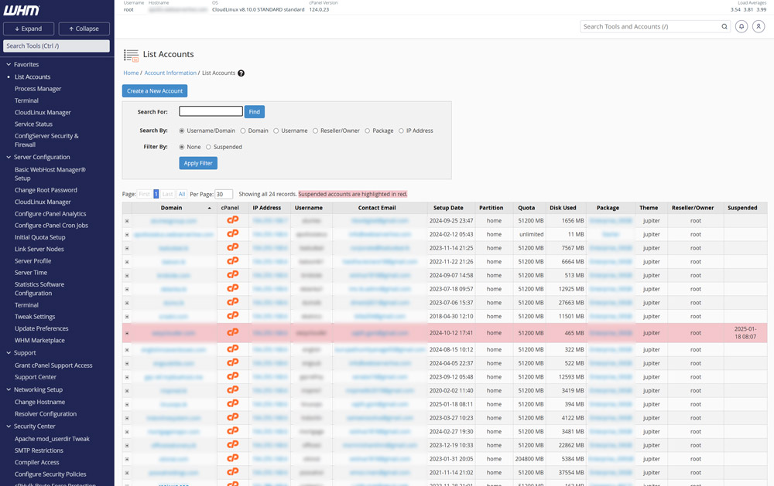Select the Suspended filter radio button
This screenshot has height=486, width=774.
(x=208, y=147)
